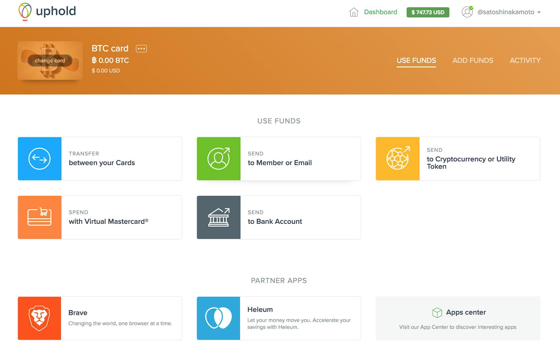Image resolution: width=560 pixels, height=355 pixels.
Task: Switch to the ADD FUNDS tab
Action: tap(473, 61)
